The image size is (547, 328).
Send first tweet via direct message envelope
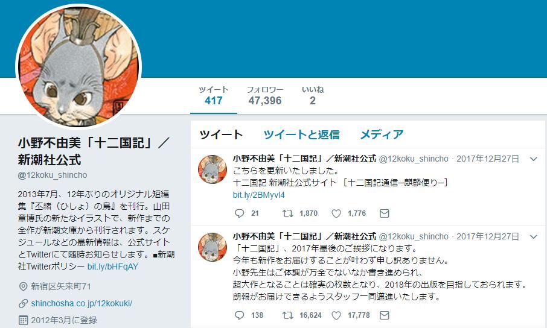pos(384,213)
